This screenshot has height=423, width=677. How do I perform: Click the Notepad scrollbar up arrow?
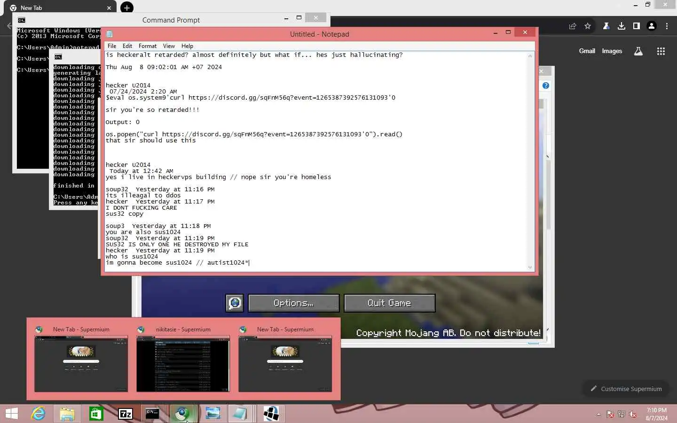pyautogui.click(x=530, y=56)
